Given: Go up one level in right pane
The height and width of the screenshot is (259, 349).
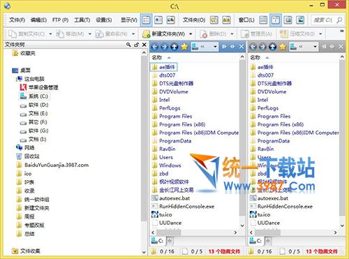Looking at the screenshot, I should (273, 47).
